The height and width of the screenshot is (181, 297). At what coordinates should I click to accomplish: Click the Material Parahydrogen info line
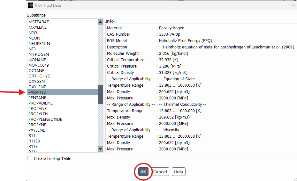click(x=146, y=28)
